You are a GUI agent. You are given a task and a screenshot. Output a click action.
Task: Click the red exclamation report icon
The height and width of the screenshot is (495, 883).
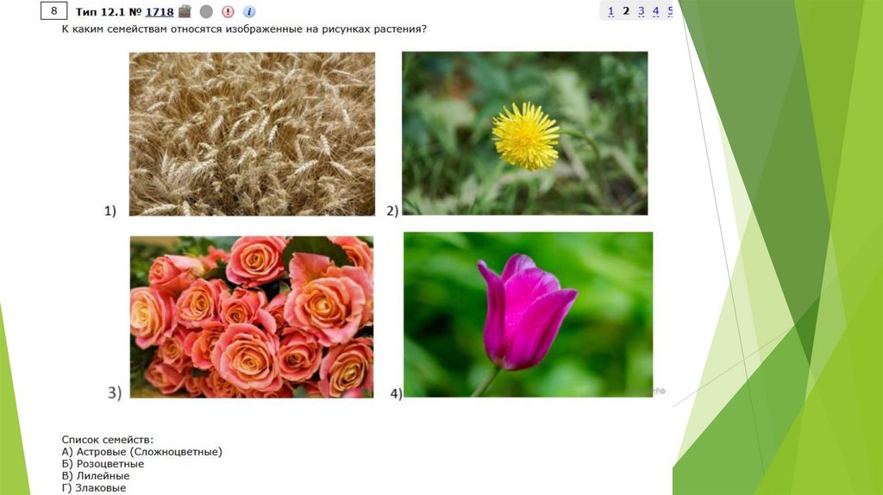point(228,11)
